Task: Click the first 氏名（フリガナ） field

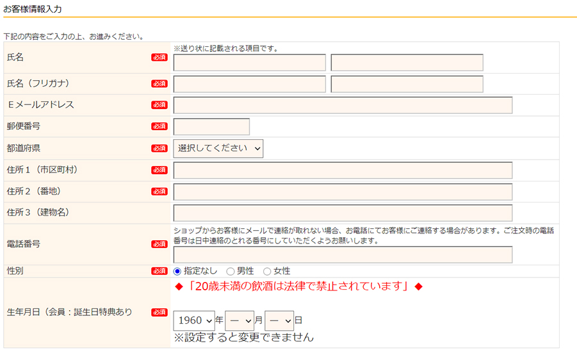Action: 249,84
